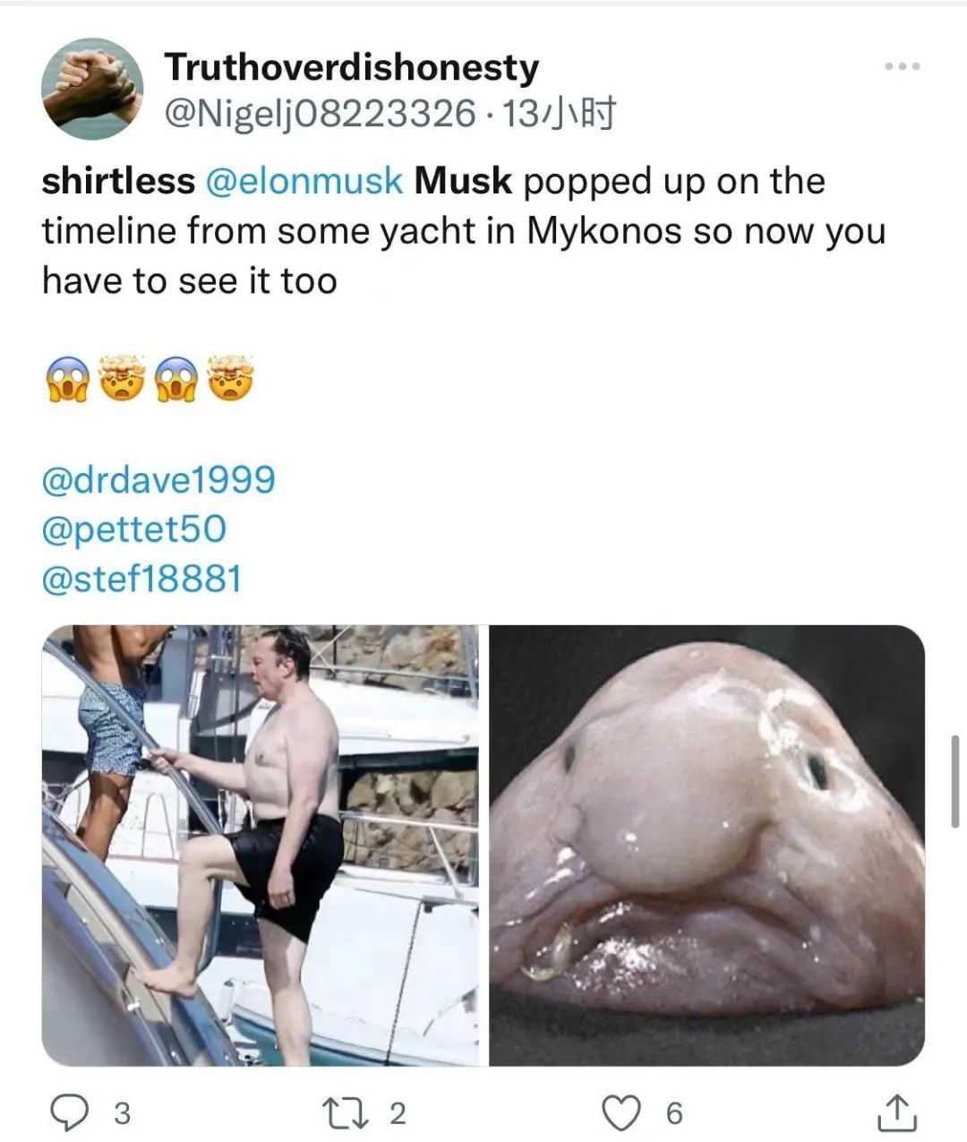Open the Truthoverdishonesty display name
Image resolution: width=967 pixels, height=1142 pixels.
[352, 66]
